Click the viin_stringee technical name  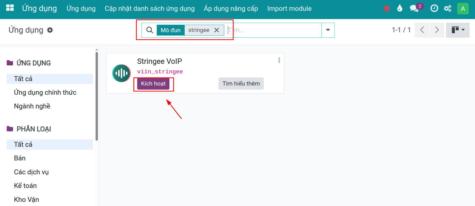click(x=160, y=72)
